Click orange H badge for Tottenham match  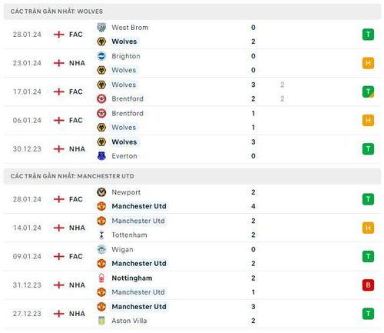tap(368, 228)
